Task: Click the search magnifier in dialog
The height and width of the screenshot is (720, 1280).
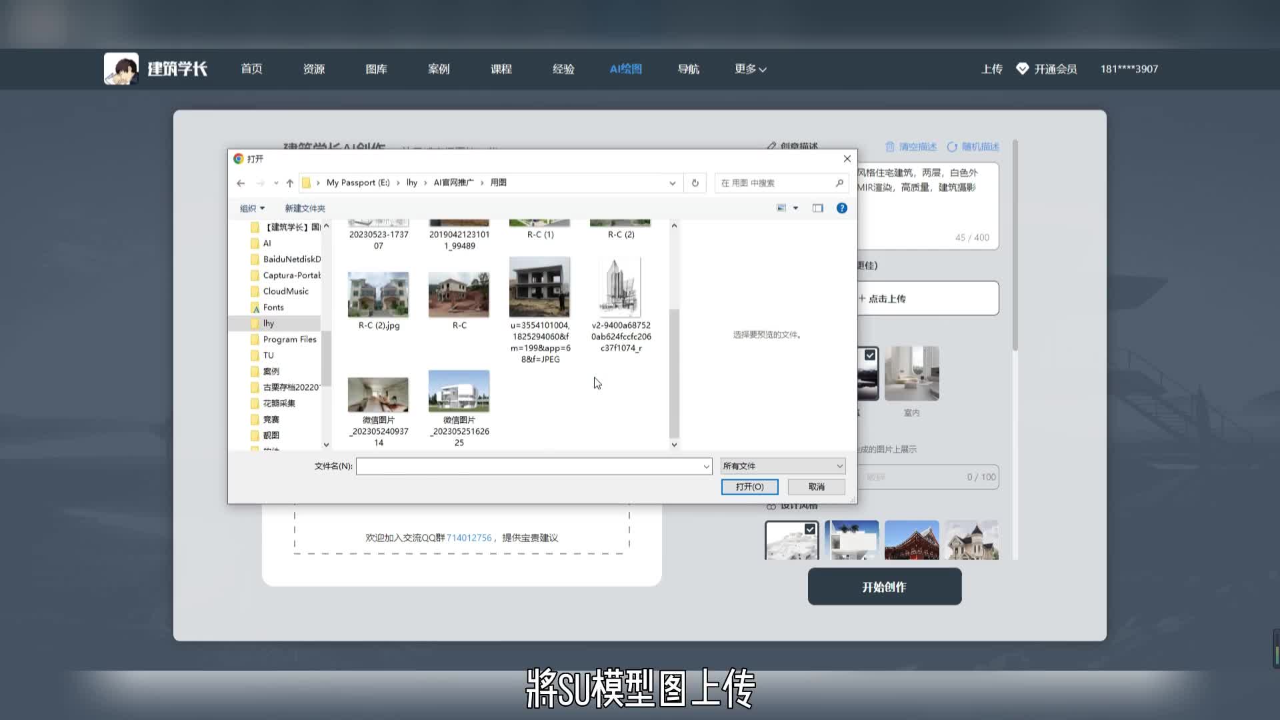Action: pyautogui.click(x=839, y=183)
